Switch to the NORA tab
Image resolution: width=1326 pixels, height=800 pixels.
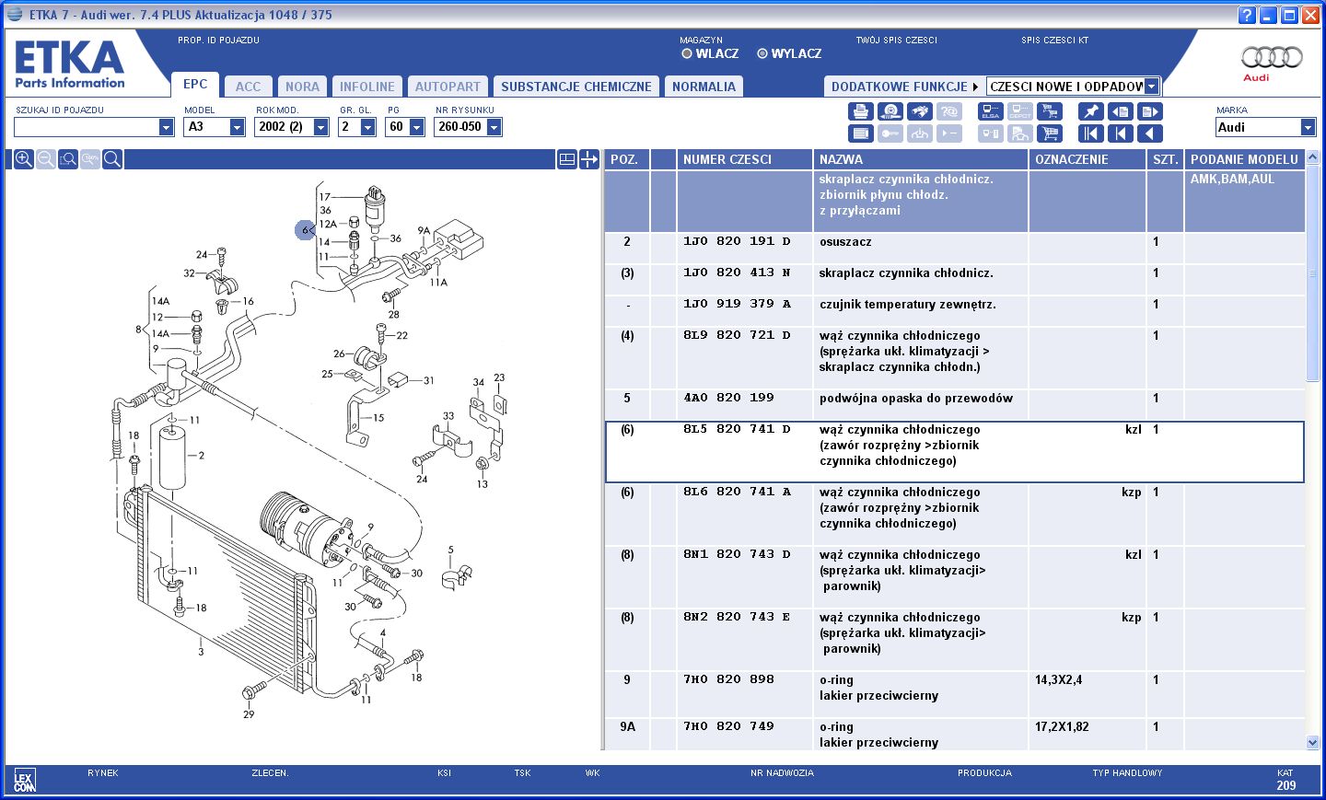[302, 87]
